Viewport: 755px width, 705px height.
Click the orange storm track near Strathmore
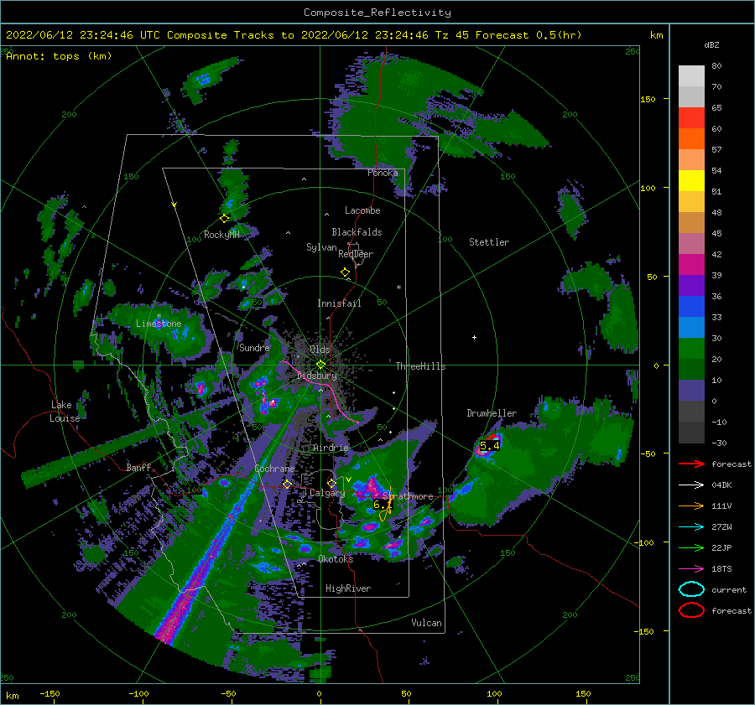click(386, 505)
